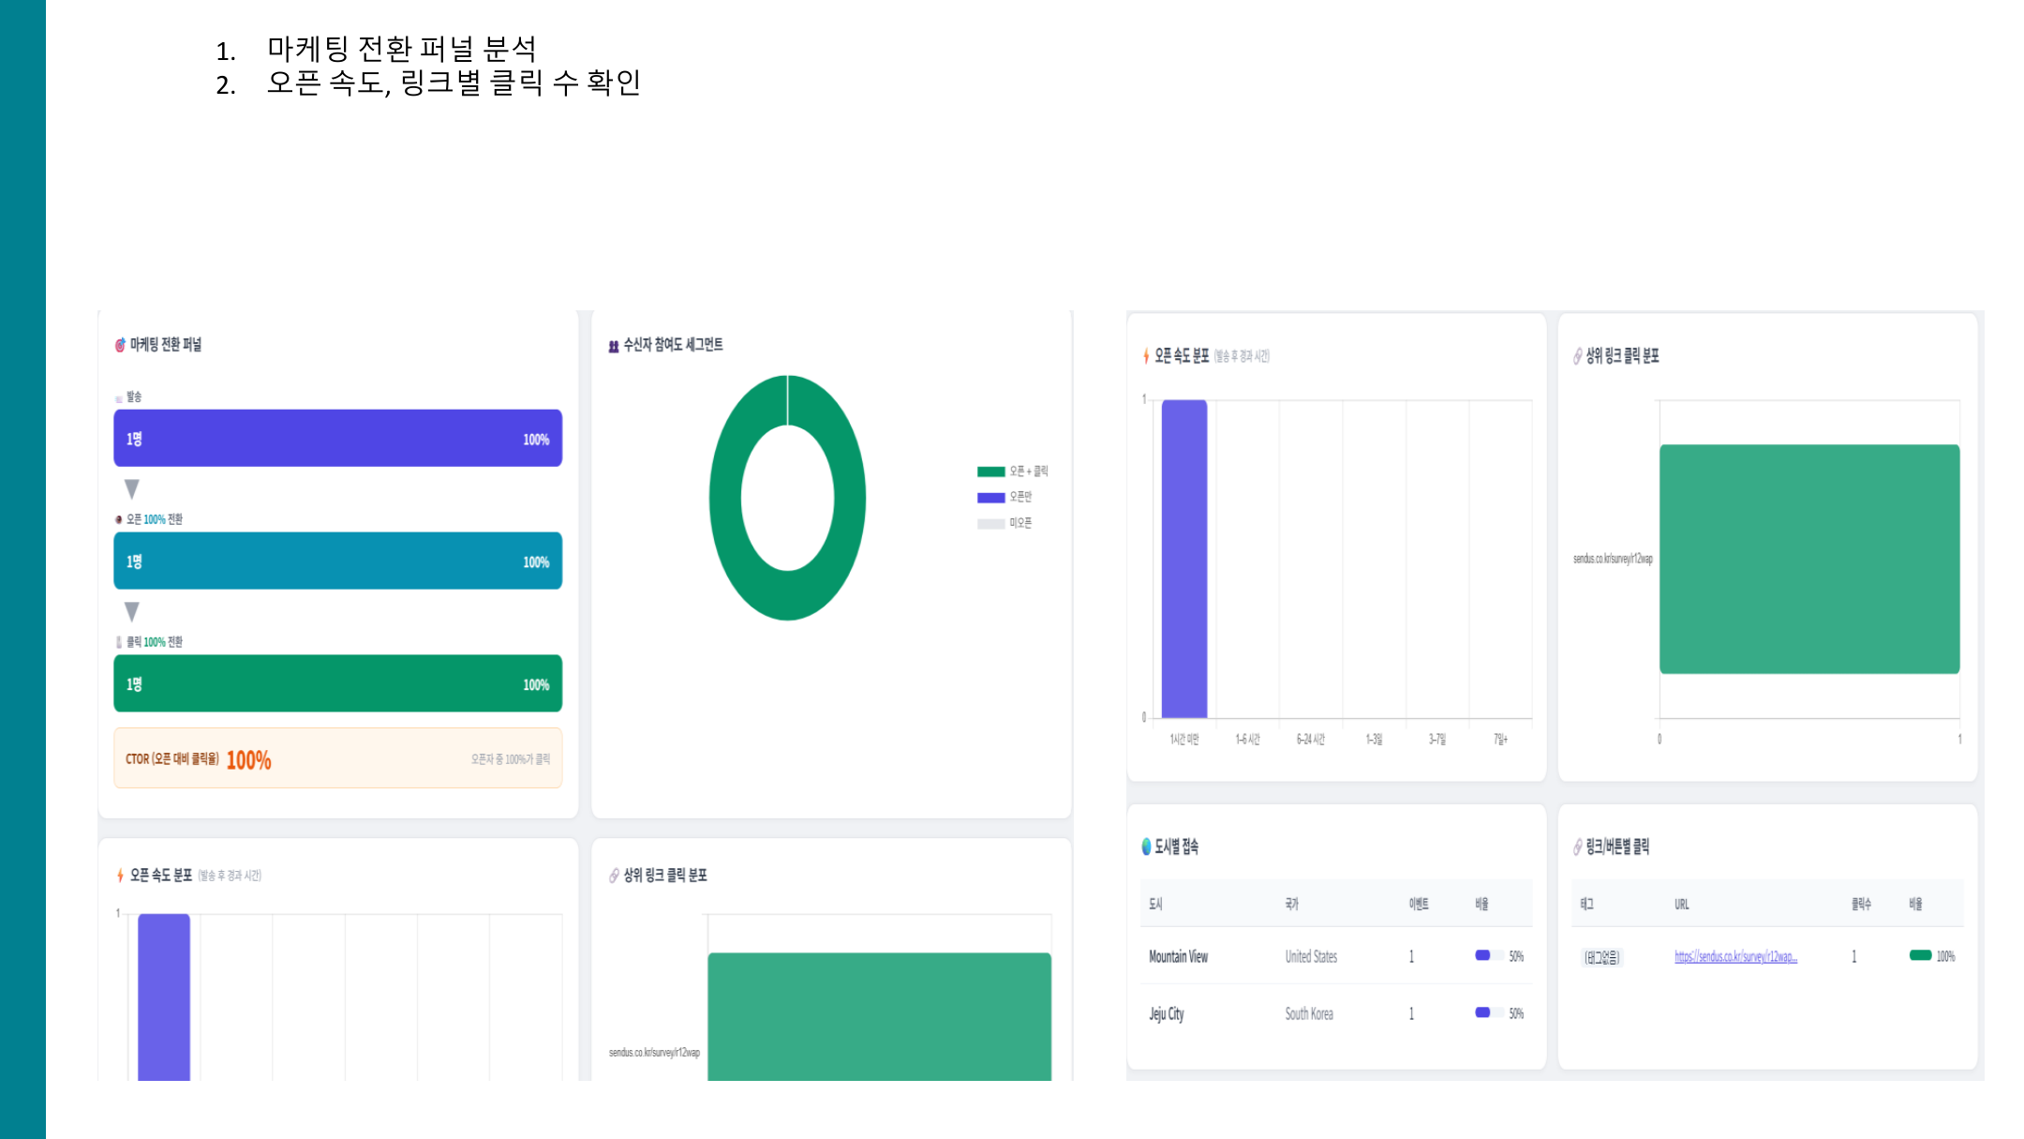Click the green 오픈 + 클릭 legend swatch

tap(991, 472)
